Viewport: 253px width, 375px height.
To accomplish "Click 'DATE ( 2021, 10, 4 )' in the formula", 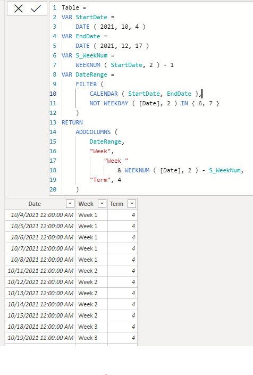I will (111, 27).
